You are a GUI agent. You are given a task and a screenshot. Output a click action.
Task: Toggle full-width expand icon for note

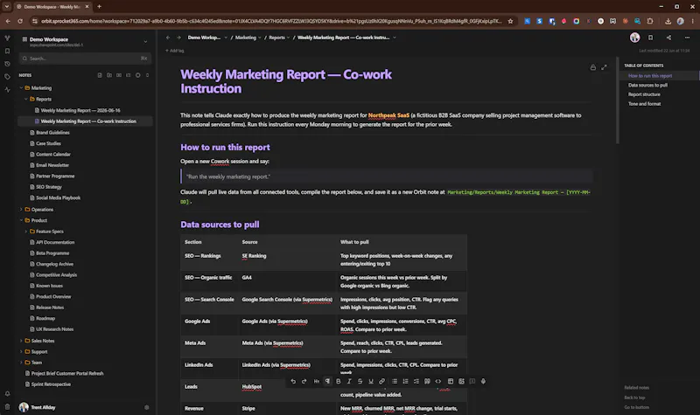[604, 68]
